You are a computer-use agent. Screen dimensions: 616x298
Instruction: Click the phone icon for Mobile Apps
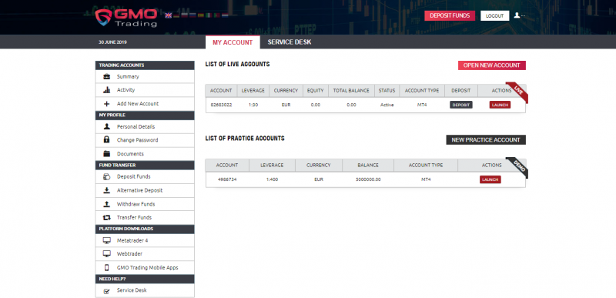pyautogui.click(x=106, y=267)
